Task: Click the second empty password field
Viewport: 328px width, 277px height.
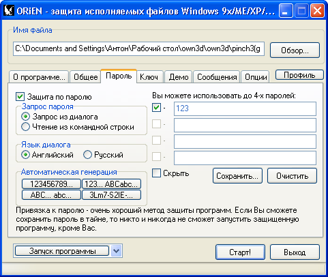Action: pyautogui.click(x=245, y=125)
